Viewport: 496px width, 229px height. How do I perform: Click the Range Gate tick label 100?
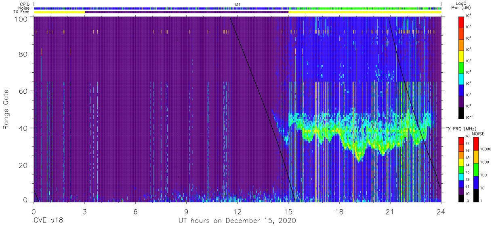(x=21, y=19)
